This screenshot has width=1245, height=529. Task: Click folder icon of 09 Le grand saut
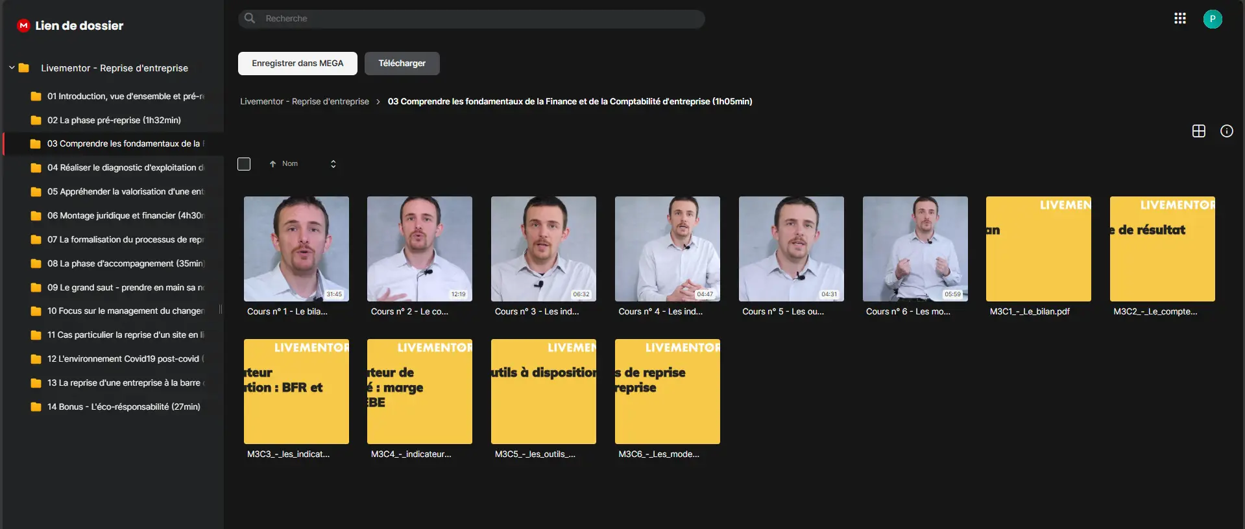(36, 287)
